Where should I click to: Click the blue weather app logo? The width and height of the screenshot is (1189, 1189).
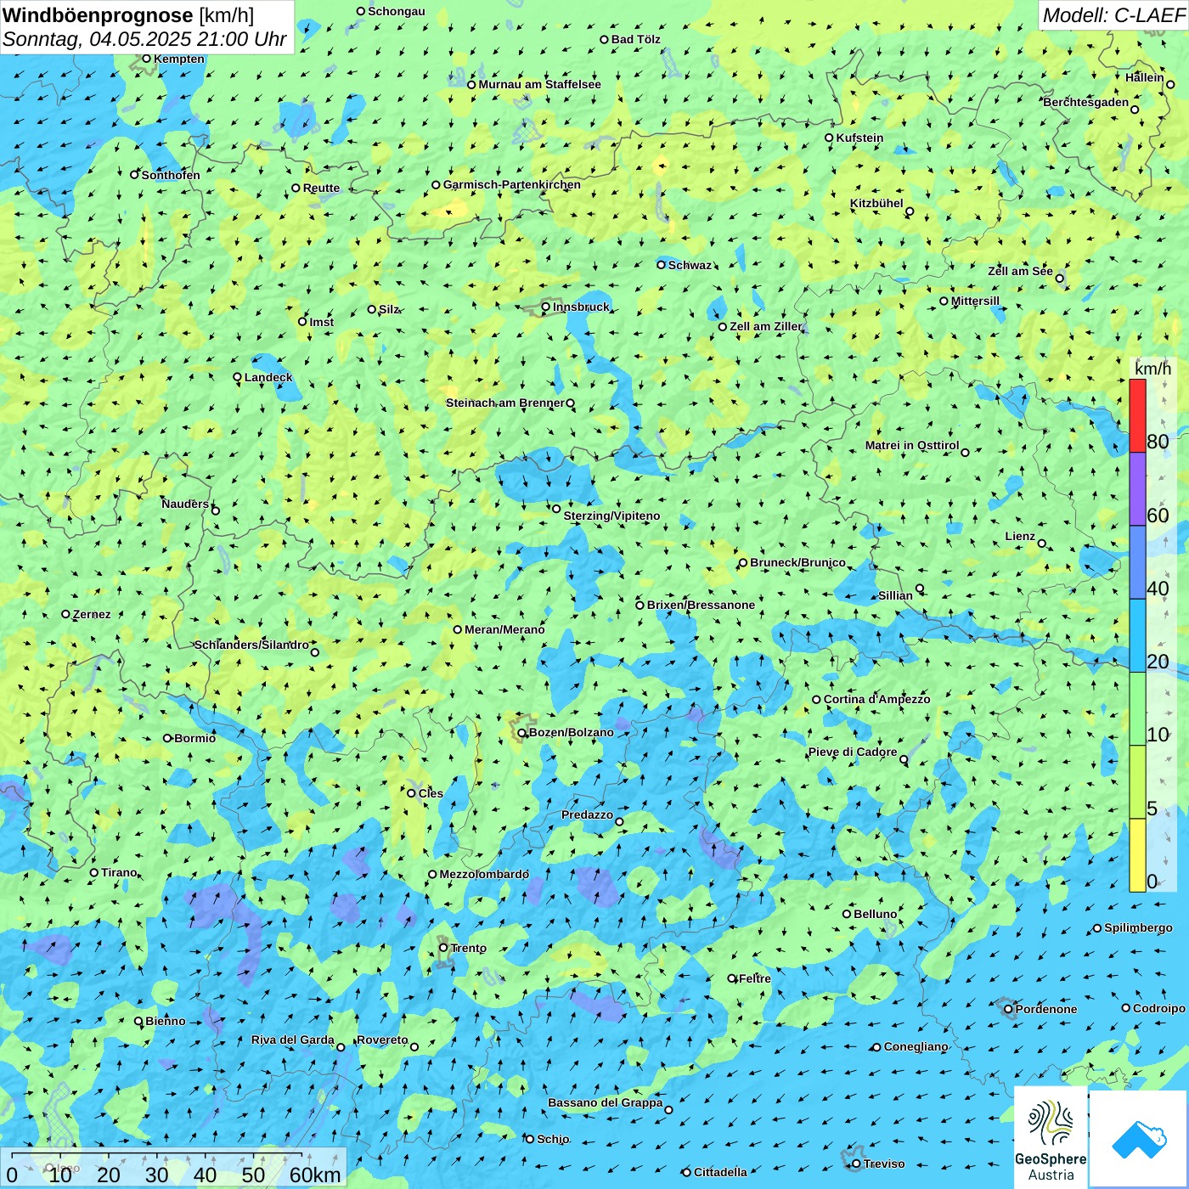tap(1138, 1139)
